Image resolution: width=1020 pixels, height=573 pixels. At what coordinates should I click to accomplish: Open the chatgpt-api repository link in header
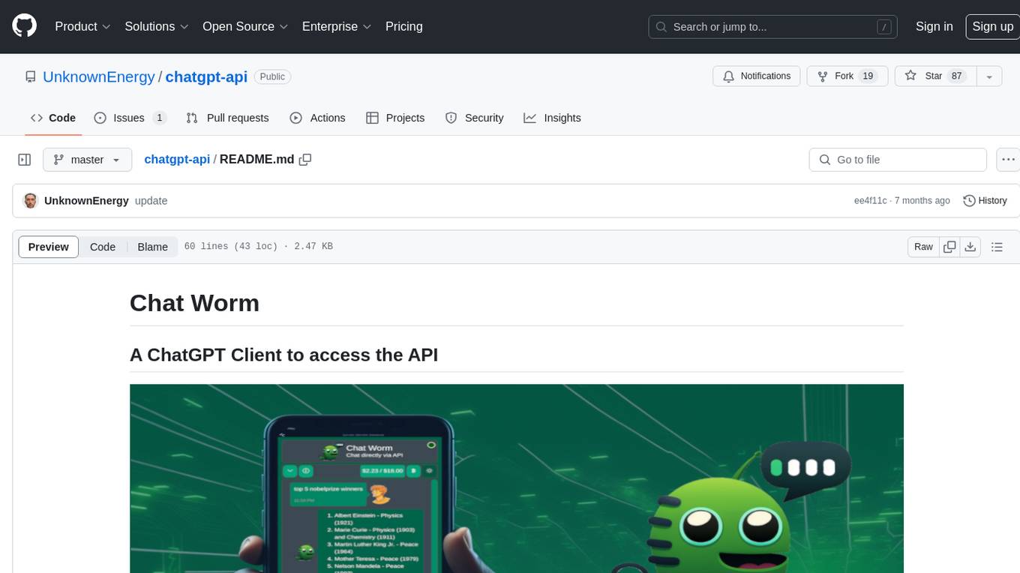pos(206,76)
